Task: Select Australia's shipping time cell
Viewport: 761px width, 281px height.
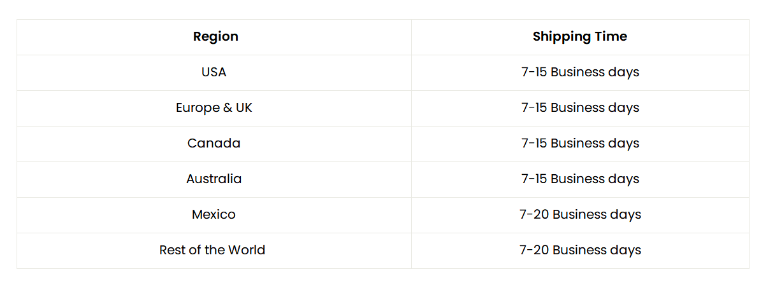Action: [580, 179]
